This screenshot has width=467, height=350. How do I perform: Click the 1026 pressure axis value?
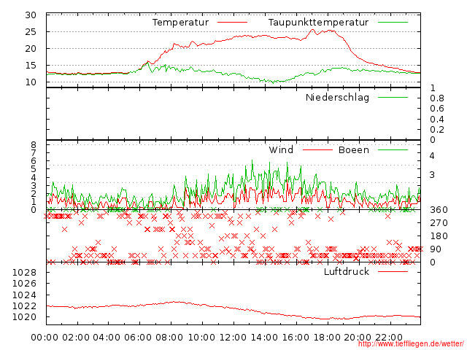[24, 284]
